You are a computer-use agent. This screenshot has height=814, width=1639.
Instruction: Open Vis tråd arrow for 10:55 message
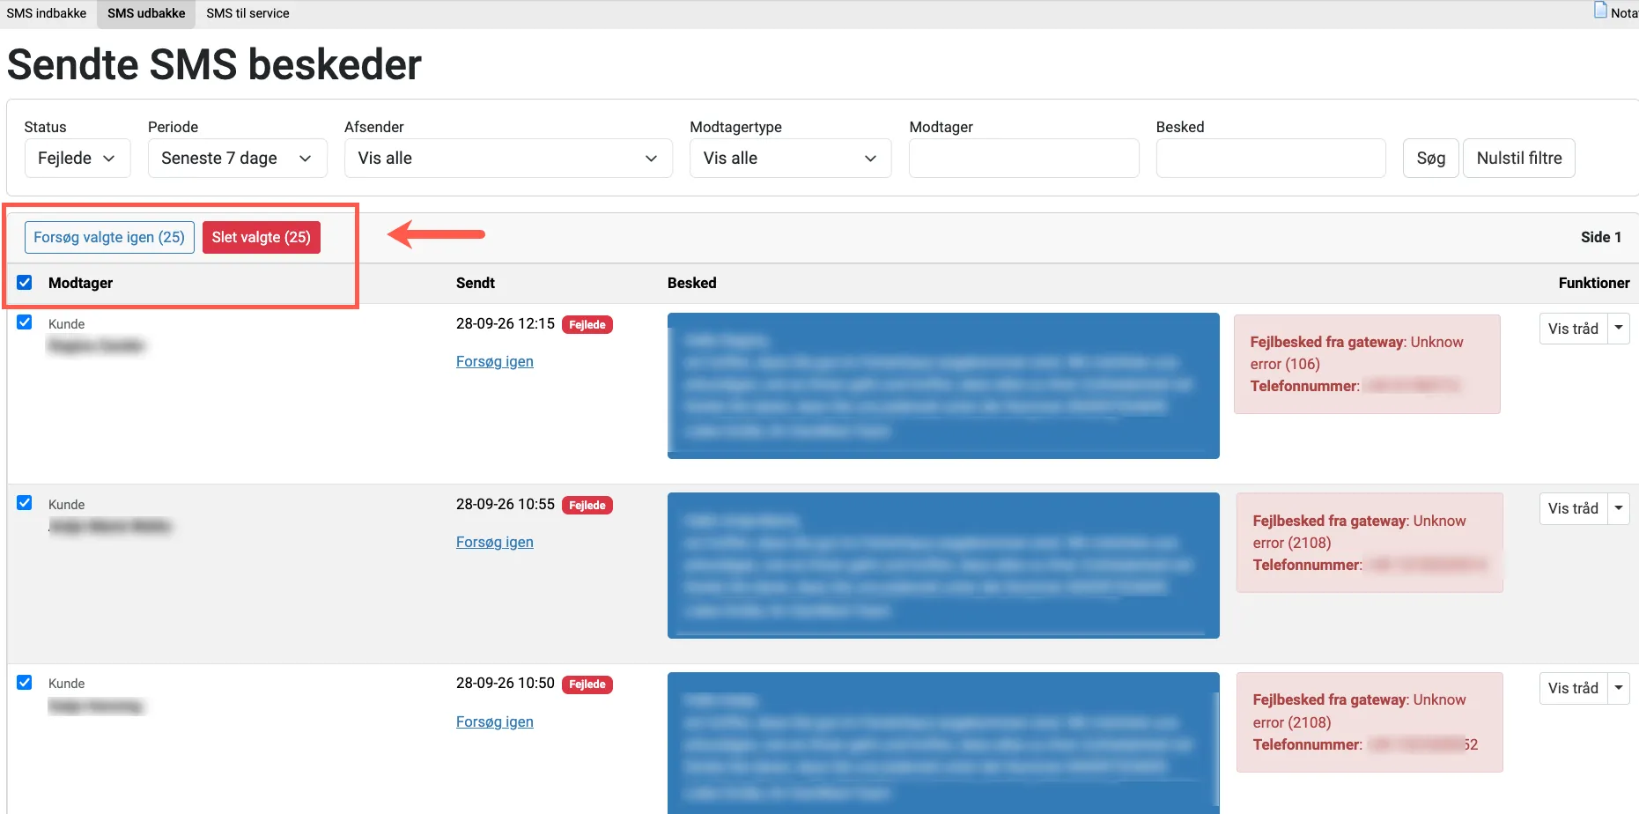[1619, 508]
